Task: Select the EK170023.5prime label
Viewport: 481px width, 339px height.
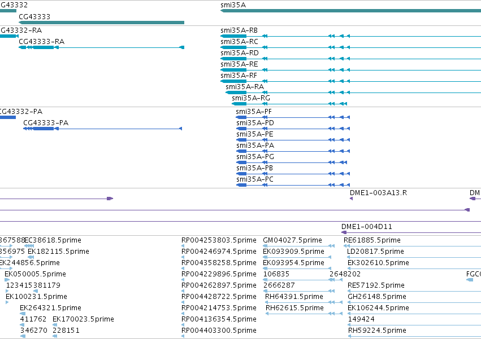Action: (x=83, y=319)
